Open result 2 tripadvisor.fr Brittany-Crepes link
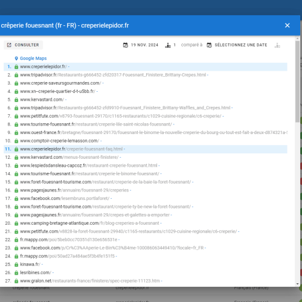302x302 pixels. pyautogui.click(x=113, y=75)
